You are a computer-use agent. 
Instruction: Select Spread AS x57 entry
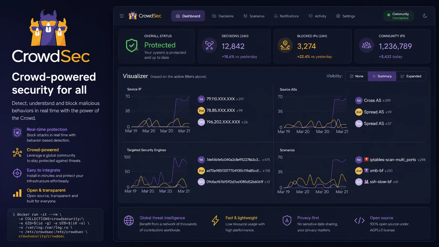[378, 124]
